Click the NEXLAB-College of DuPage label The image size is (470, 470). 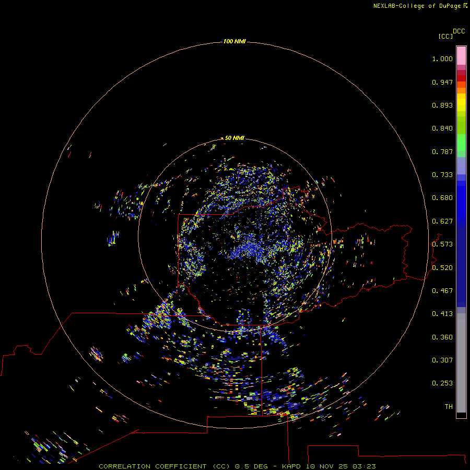[420, 6]
